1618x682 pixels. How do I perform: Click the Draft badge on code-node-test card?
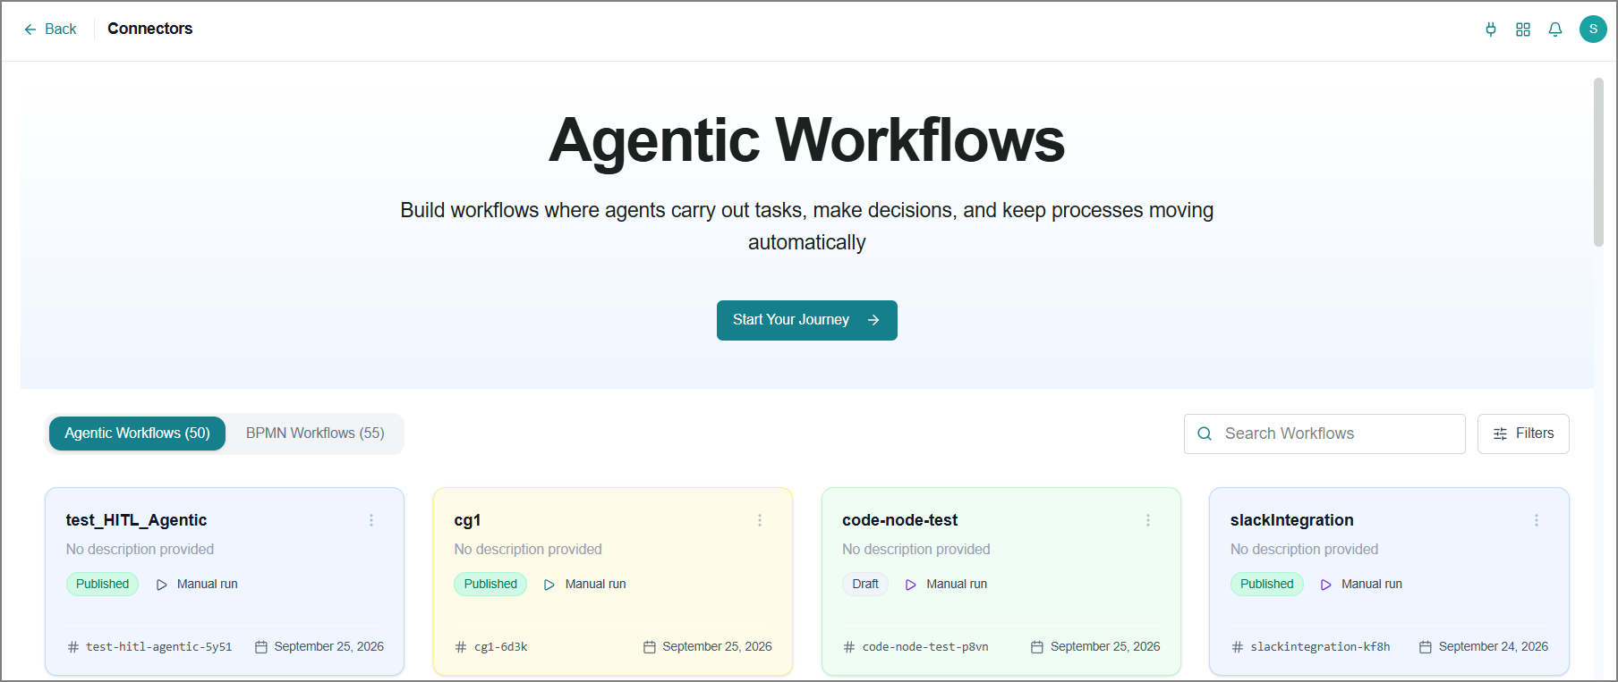pyautogui.click(x=865, y=585)
